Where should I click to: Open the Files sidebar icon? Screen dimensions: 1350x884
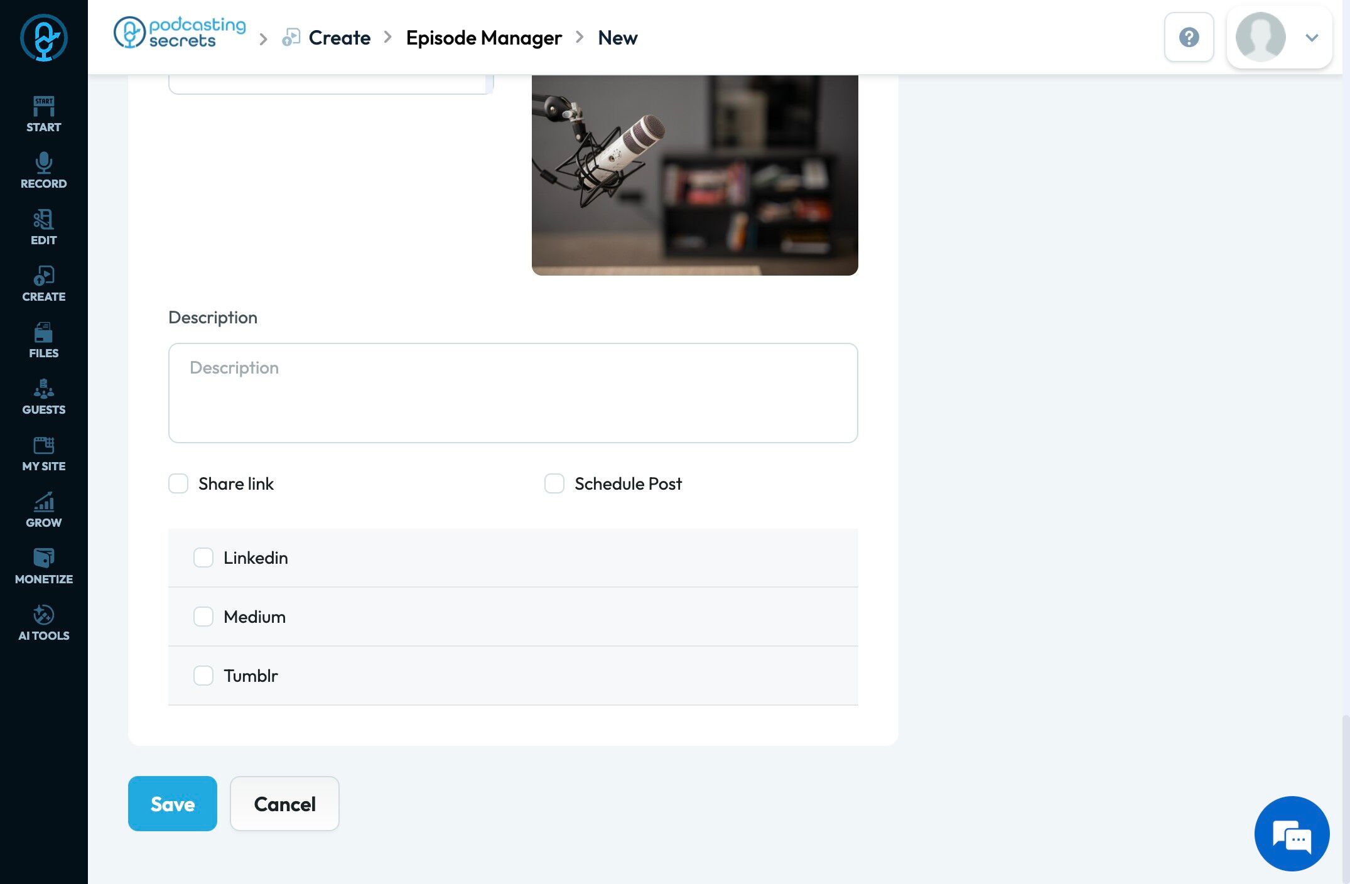tap(43, 340)
